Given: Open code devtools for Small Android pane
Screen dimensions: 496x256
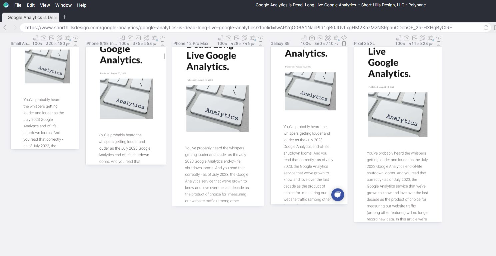Looking at the screenshot, I should [76, 38].
